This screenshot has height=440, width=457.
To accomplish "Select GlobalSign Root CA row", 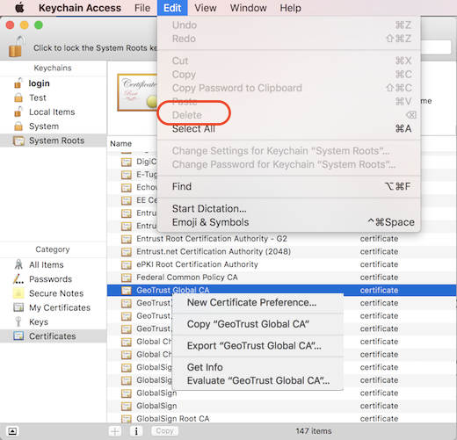I will [281, 419].
